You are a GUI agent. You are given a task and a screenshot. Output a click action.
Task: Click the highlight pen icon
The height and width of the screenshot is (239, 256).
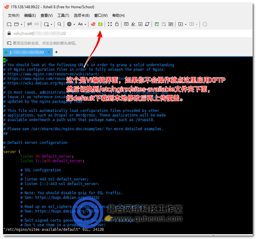[x=133, y=24]
